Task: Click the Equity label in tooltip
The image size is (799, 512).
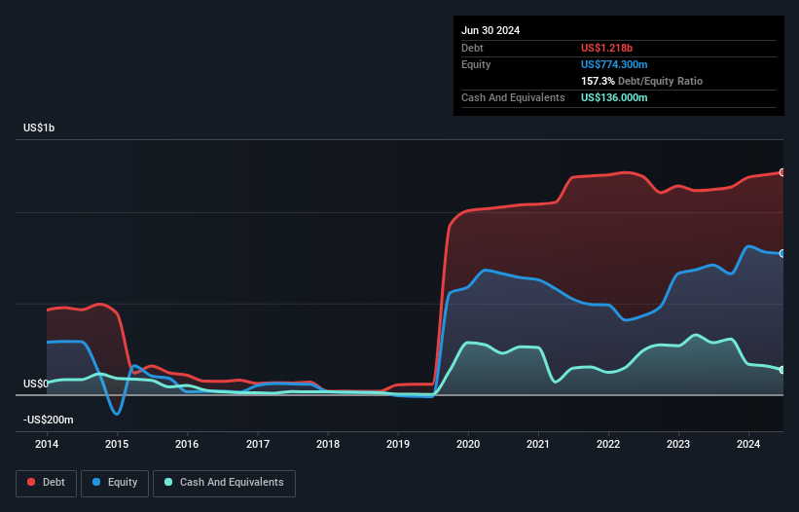Action: [x=476, y=64]
